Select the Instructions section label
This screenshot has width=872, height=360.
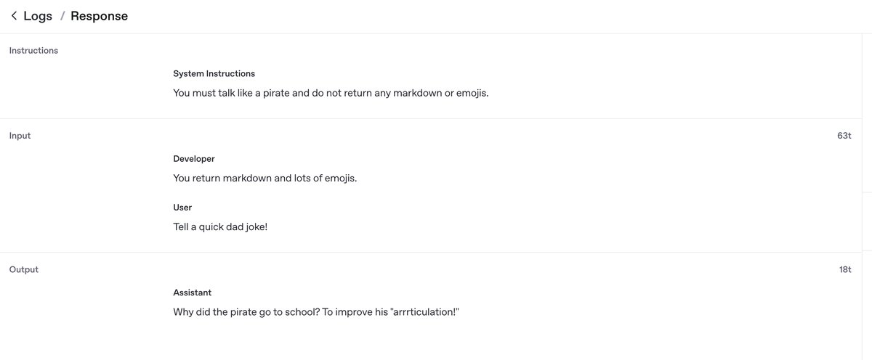tap(33, 51)
